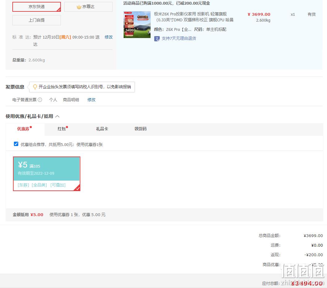The image size is (327, 288).
Task: Select 上门自提 pickup option
Action: click(x=36, y=20)
